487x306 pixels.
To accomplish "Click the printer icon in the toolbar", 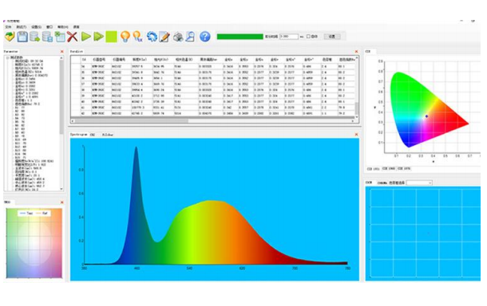I will [178, 37].
